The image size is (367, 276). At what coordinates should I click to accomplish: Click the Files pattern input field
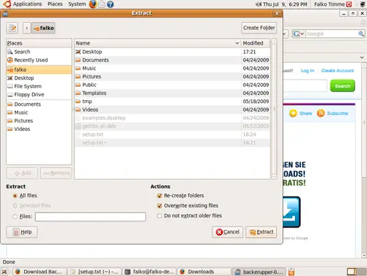pyautogui.click(x=90, y=217)
